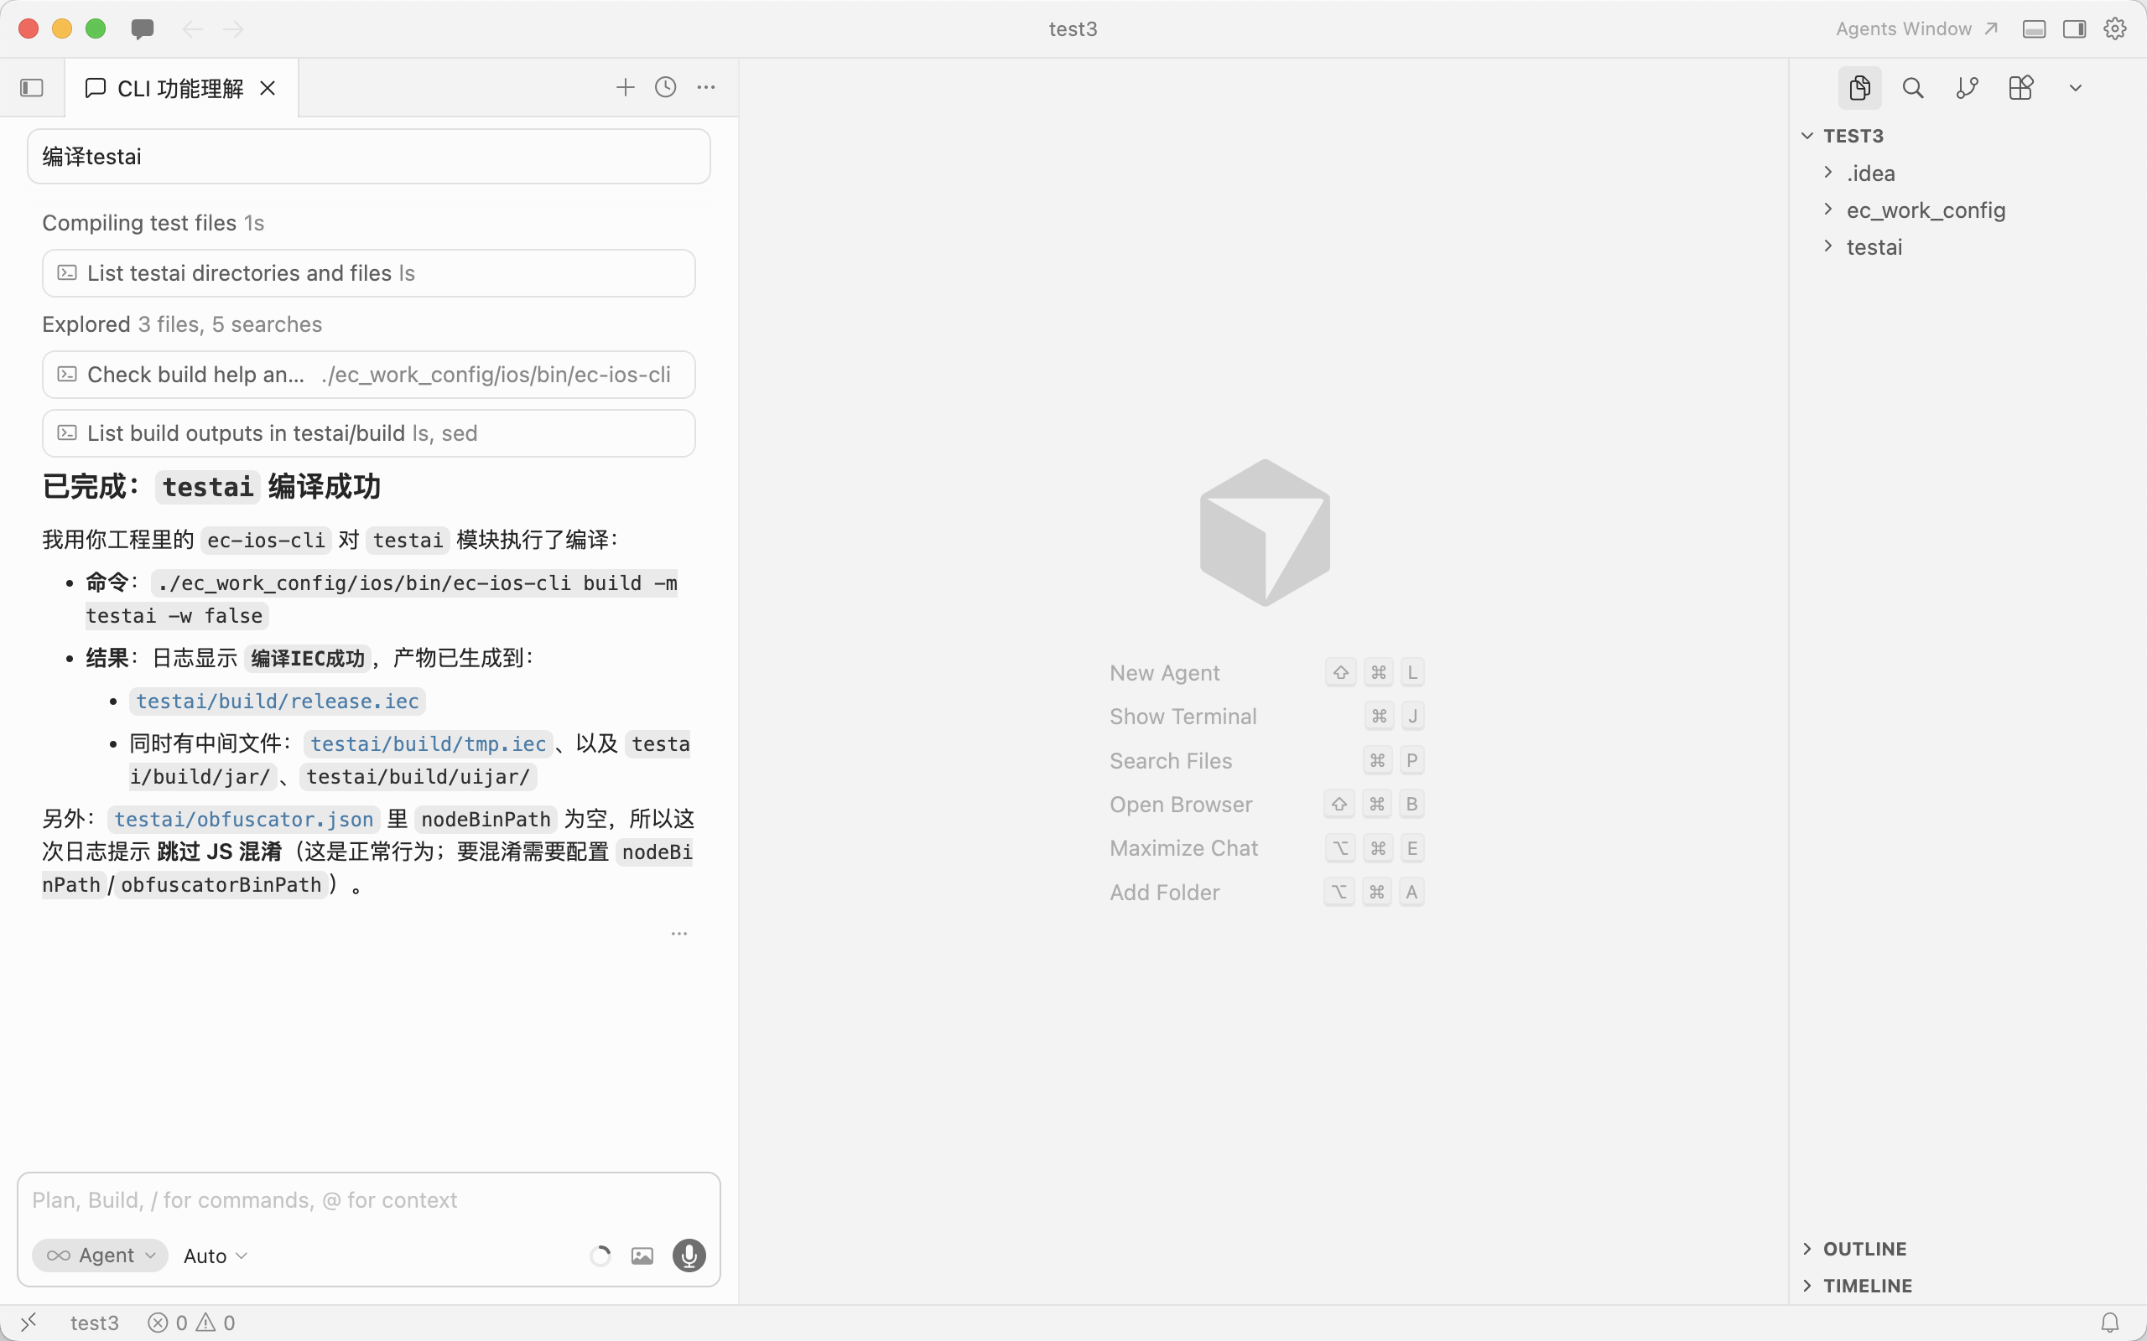The width and height of the screenshot is (2147, 1341).
Task: Open the Auto model dropdown
Action: (215, 1255)
